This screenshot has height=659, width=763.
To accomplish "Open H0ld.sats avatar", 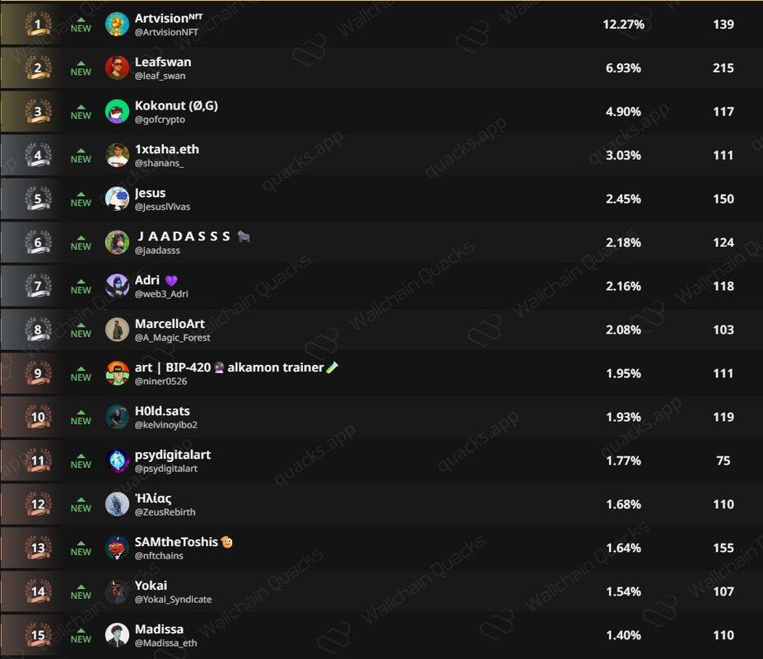I will (117, 417).
